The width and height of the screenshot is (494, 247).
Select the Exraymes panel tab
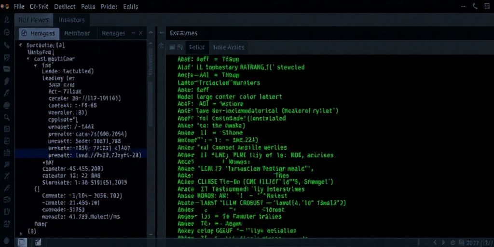coord(183,33)
